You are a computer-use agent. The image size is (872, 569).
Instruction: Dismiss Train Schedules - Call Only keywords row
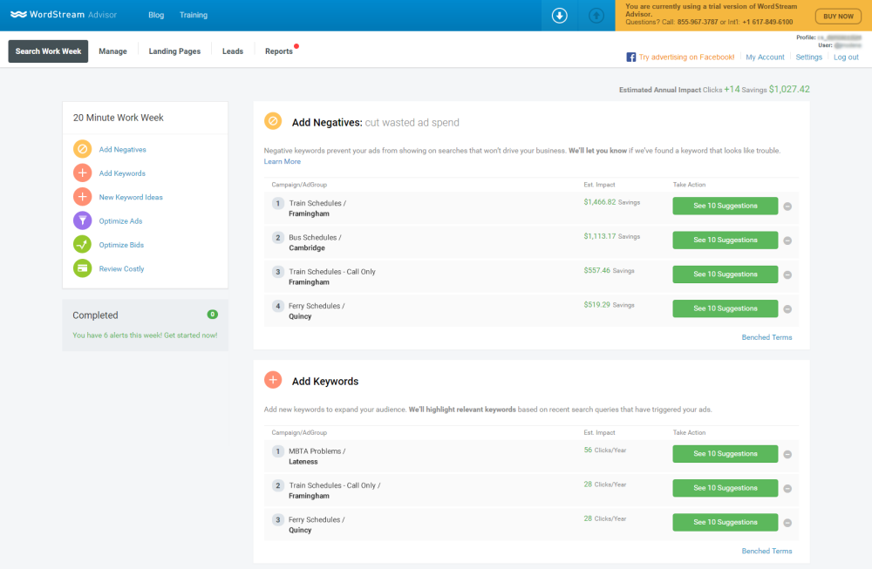point(787,489)
